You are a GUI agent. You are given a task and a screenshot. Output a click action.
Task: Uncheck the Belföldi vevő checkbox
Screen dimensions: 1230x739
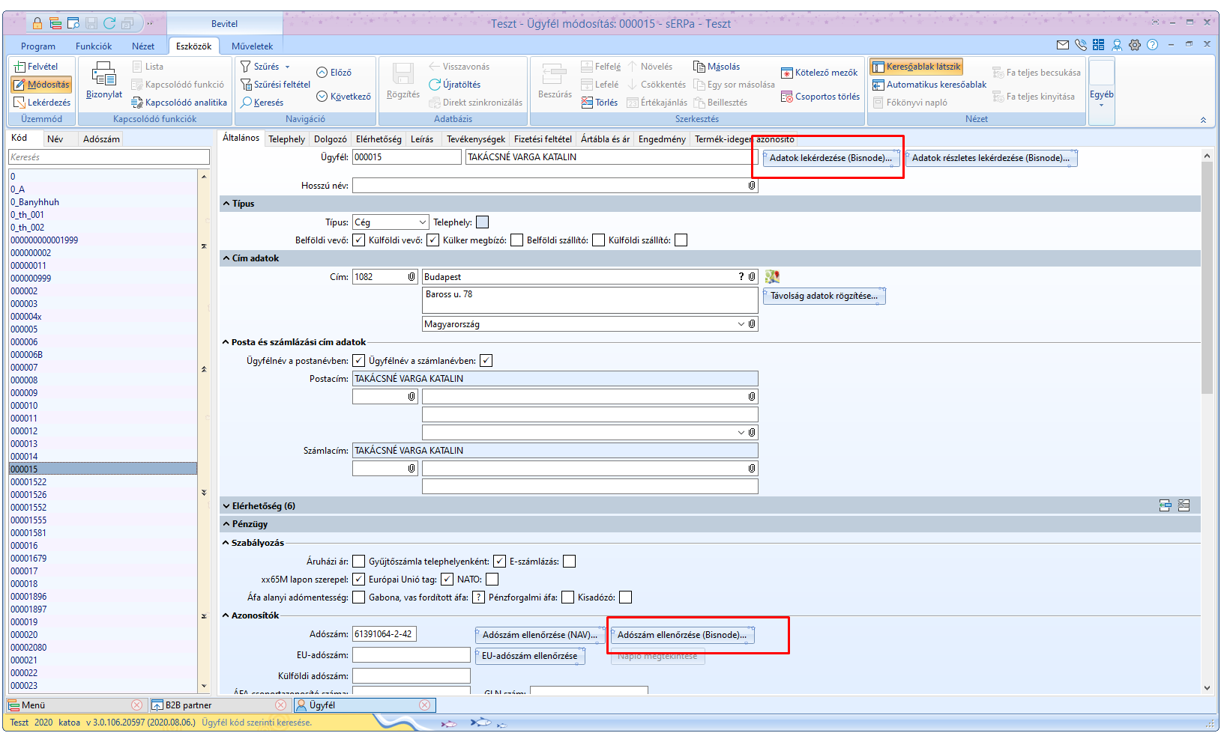(x=359, y=240)
